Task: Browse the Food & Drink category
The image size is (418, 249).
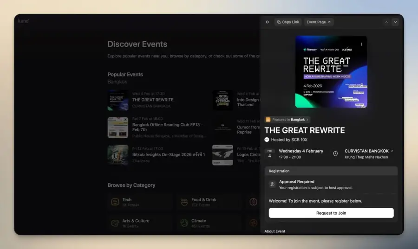Action: (209, 202)
